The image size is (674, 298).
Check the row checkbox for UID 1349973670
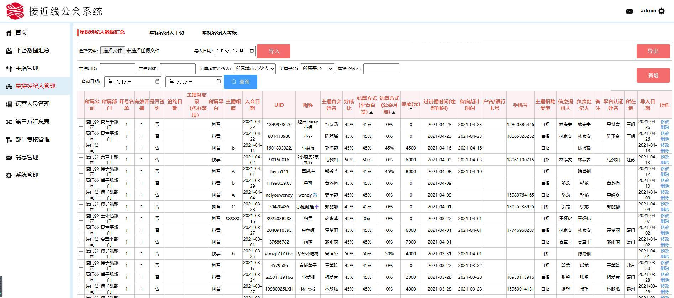81,125
